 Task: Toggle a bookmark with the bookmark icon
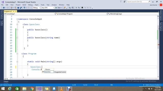click(82, 8)
